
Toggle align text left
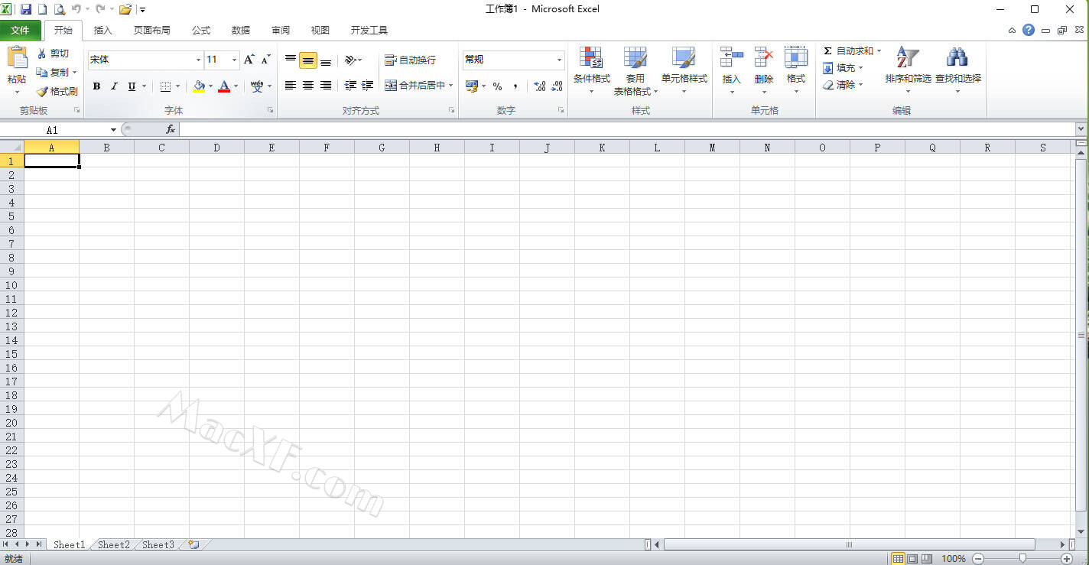(x=291, y=86)
